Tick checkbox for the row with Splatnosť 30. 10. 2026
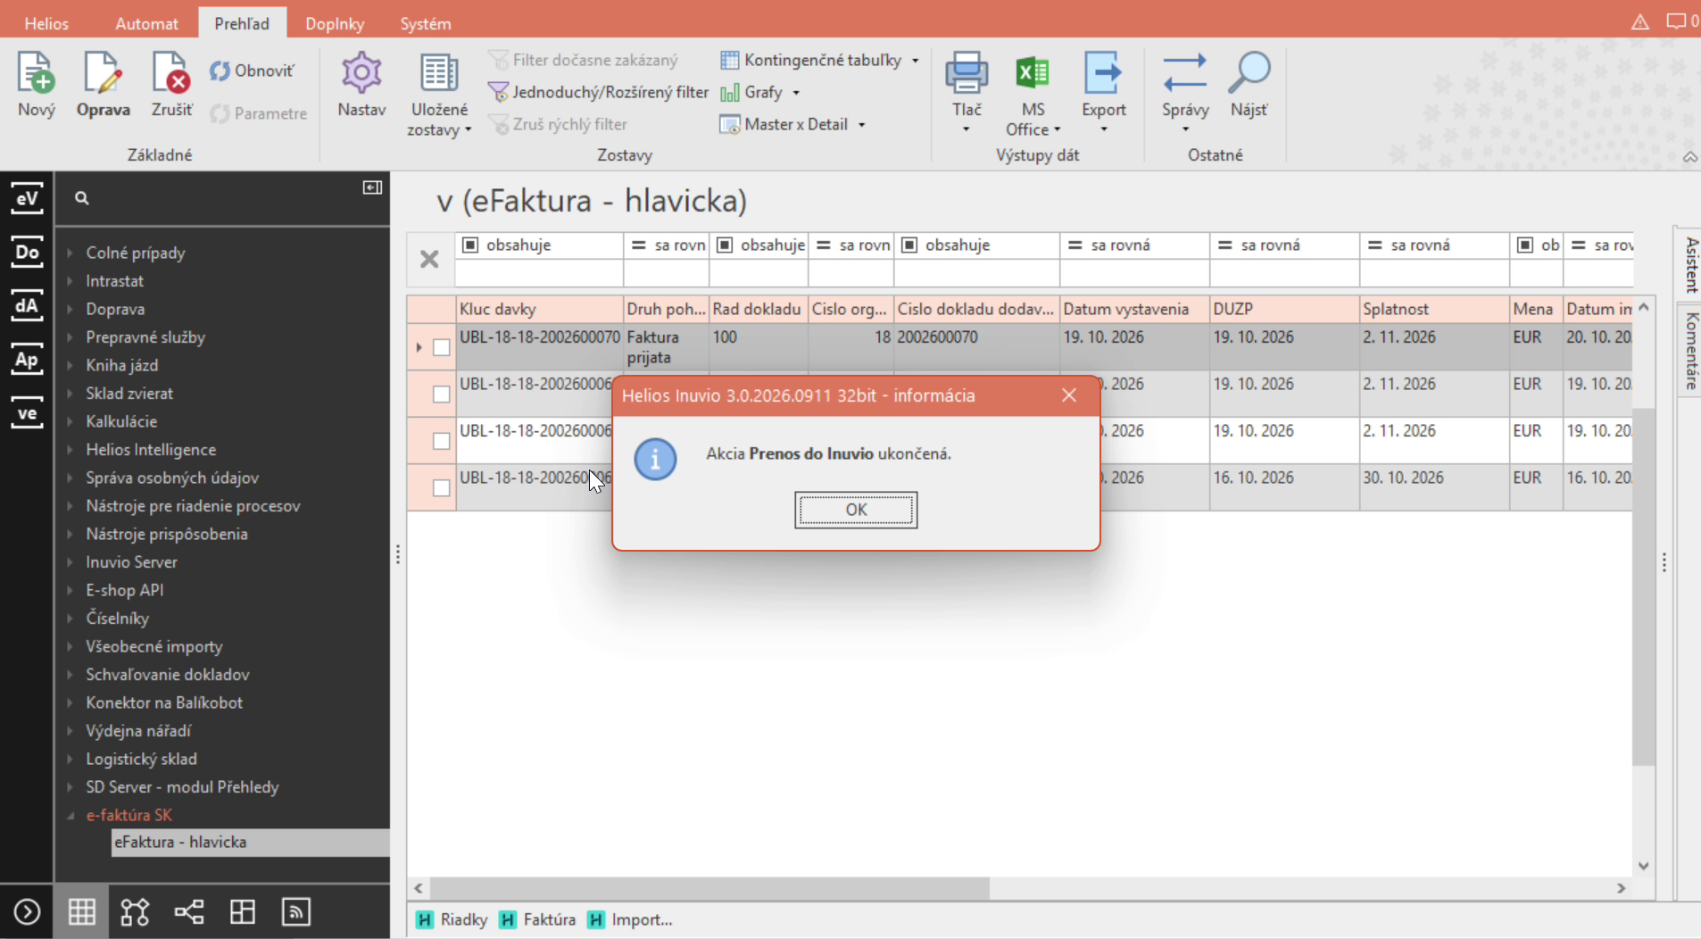Screen dimensions: 1701x939 click(441, 487)
